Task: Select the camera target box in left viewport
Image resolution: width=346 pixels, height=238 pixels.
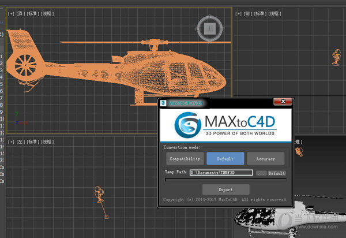Action: pos(106,217)
